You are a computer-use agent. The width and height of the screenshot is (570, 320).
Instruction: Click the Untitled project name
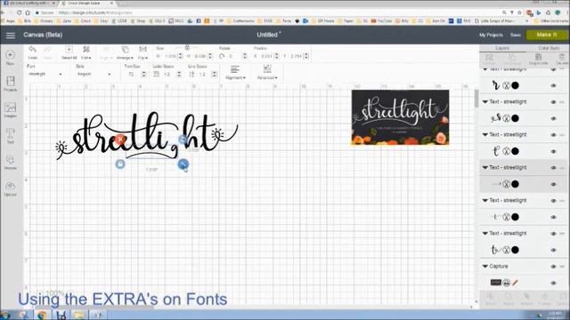pos(267,35)
